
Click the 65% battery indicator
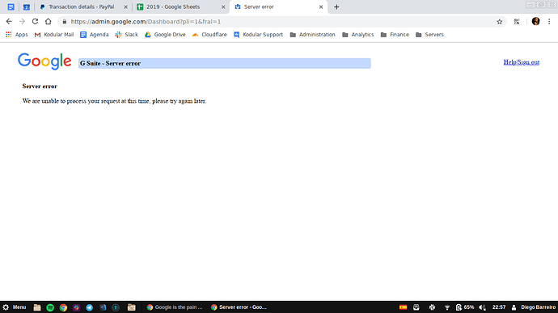coord(465,307)
